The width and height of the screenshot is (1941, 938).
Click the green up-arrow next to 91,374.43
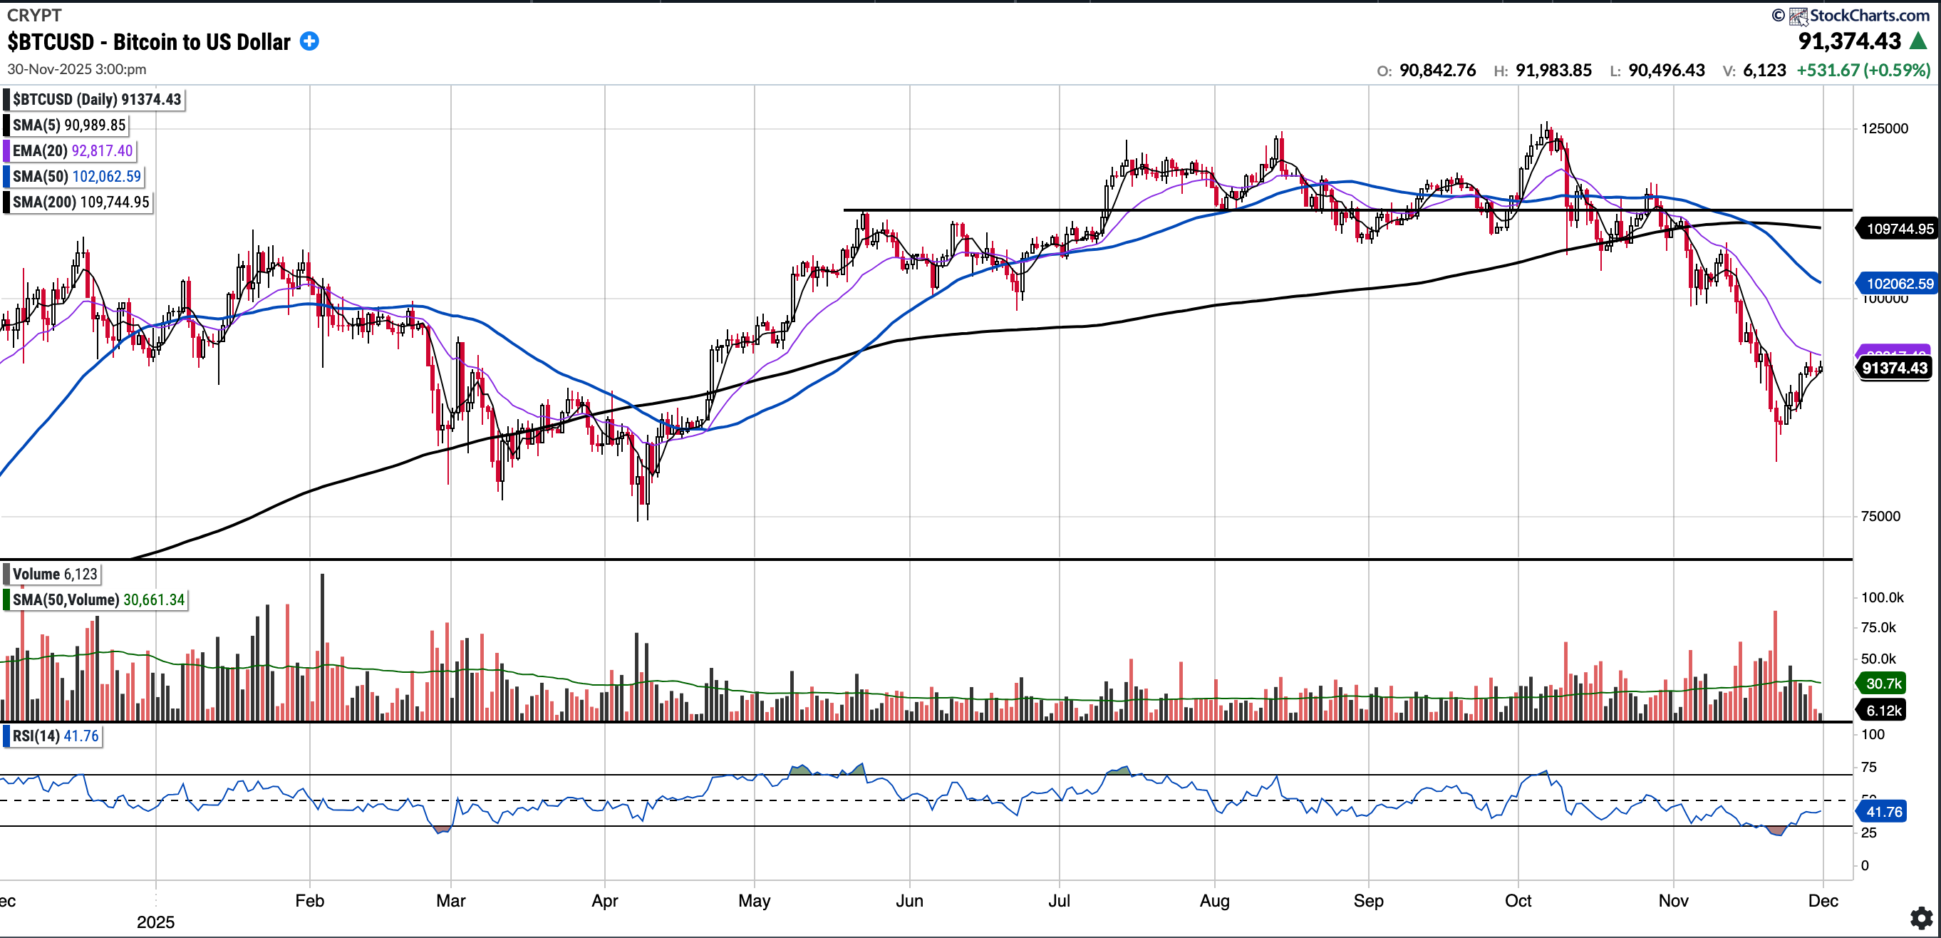tap(1918, 41)
